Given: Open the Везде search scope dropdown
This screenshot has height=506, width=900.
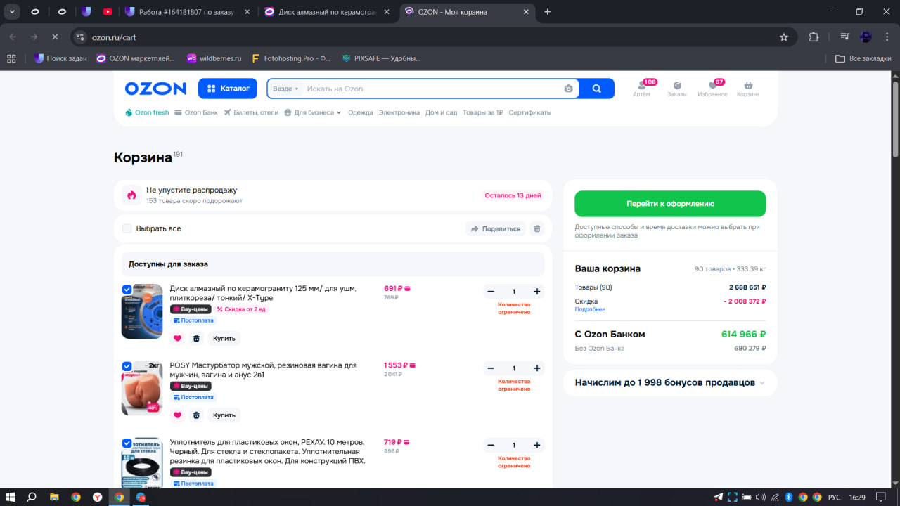Looking at the screenshot, I should [286, 89].
